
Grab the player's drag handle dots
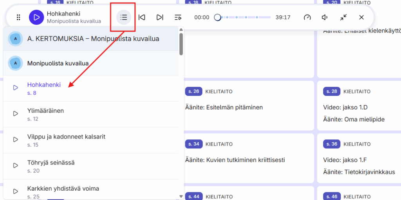18,17
